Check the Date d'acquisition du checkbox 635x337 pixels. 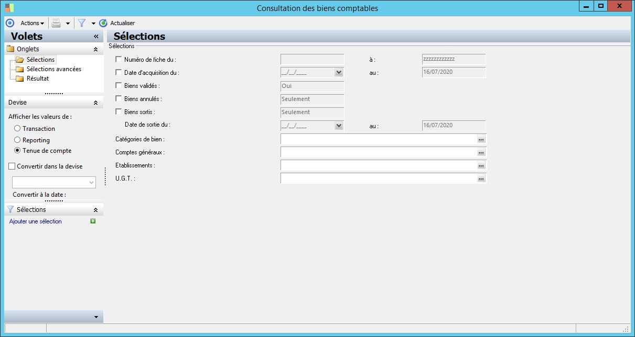click(119, 73)
